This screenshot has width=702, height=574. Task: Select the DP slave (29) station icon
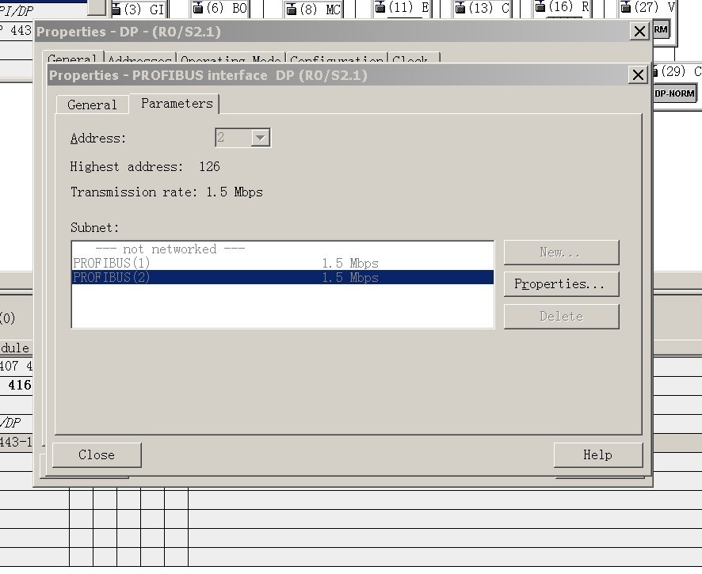tap(656, 72)
